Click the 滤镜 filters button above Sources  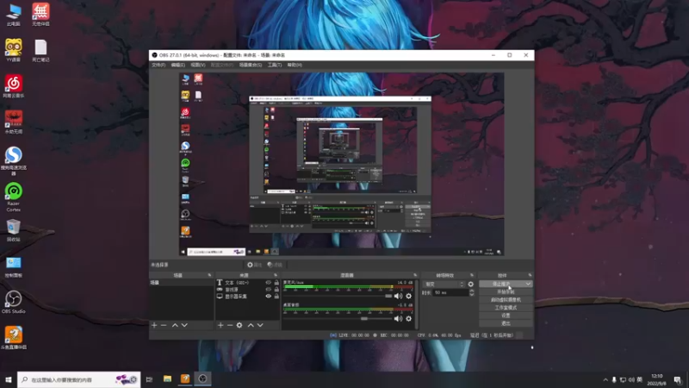click(x=275, y=265)
